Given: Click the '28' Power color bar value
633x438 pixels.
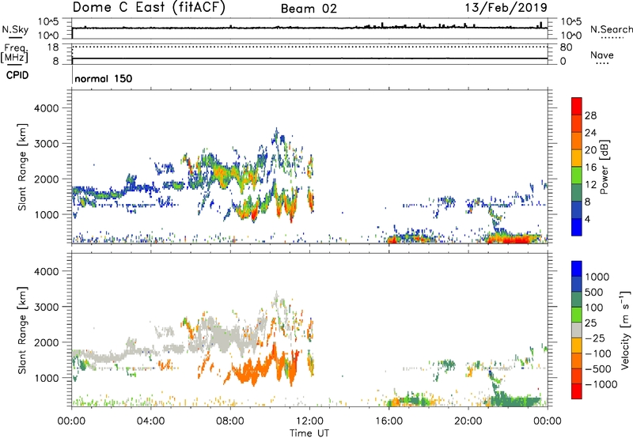Looking at the screenshot, I should (x=590, y=115).
